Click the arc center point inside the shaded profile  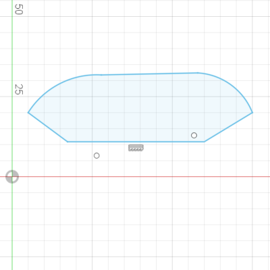click(194, 135)
